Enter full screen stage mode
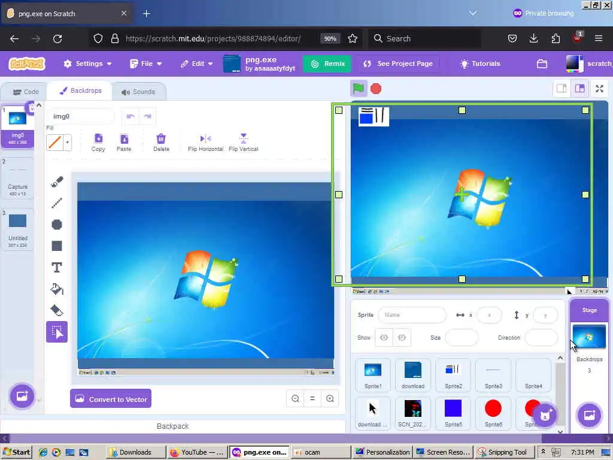This screenshot has height=460, width=613. pos(599,89)
